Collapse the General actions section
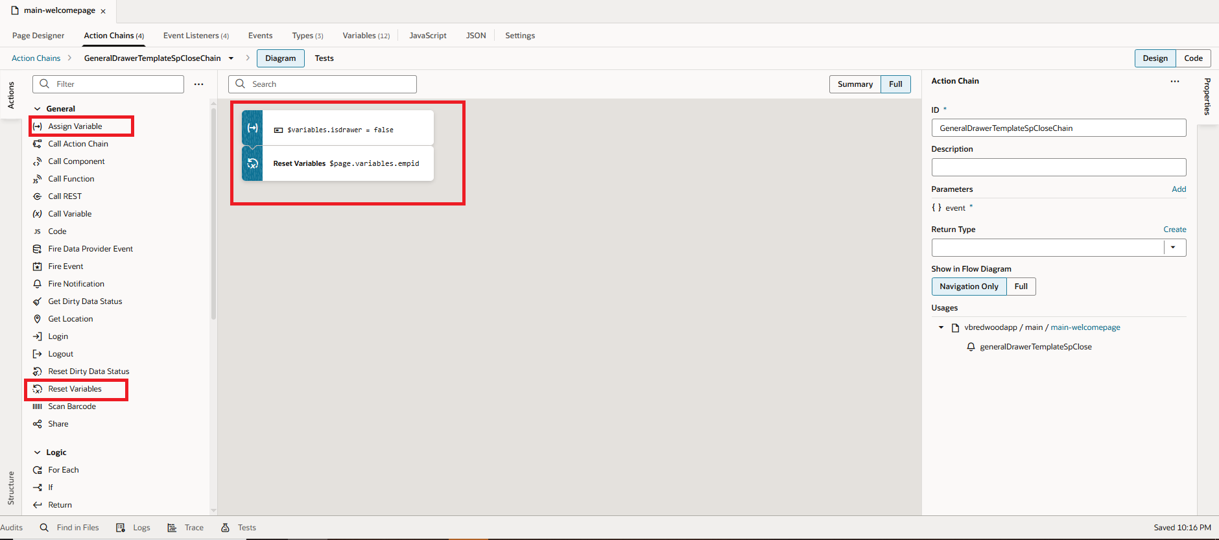1219x540 pixels. coord(38,109)
